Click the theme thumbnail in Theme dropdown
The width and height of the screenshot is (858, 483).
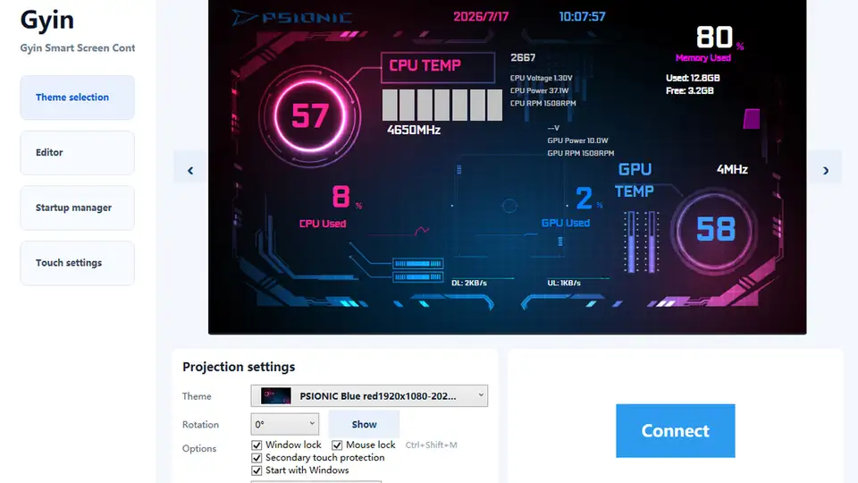276,396
